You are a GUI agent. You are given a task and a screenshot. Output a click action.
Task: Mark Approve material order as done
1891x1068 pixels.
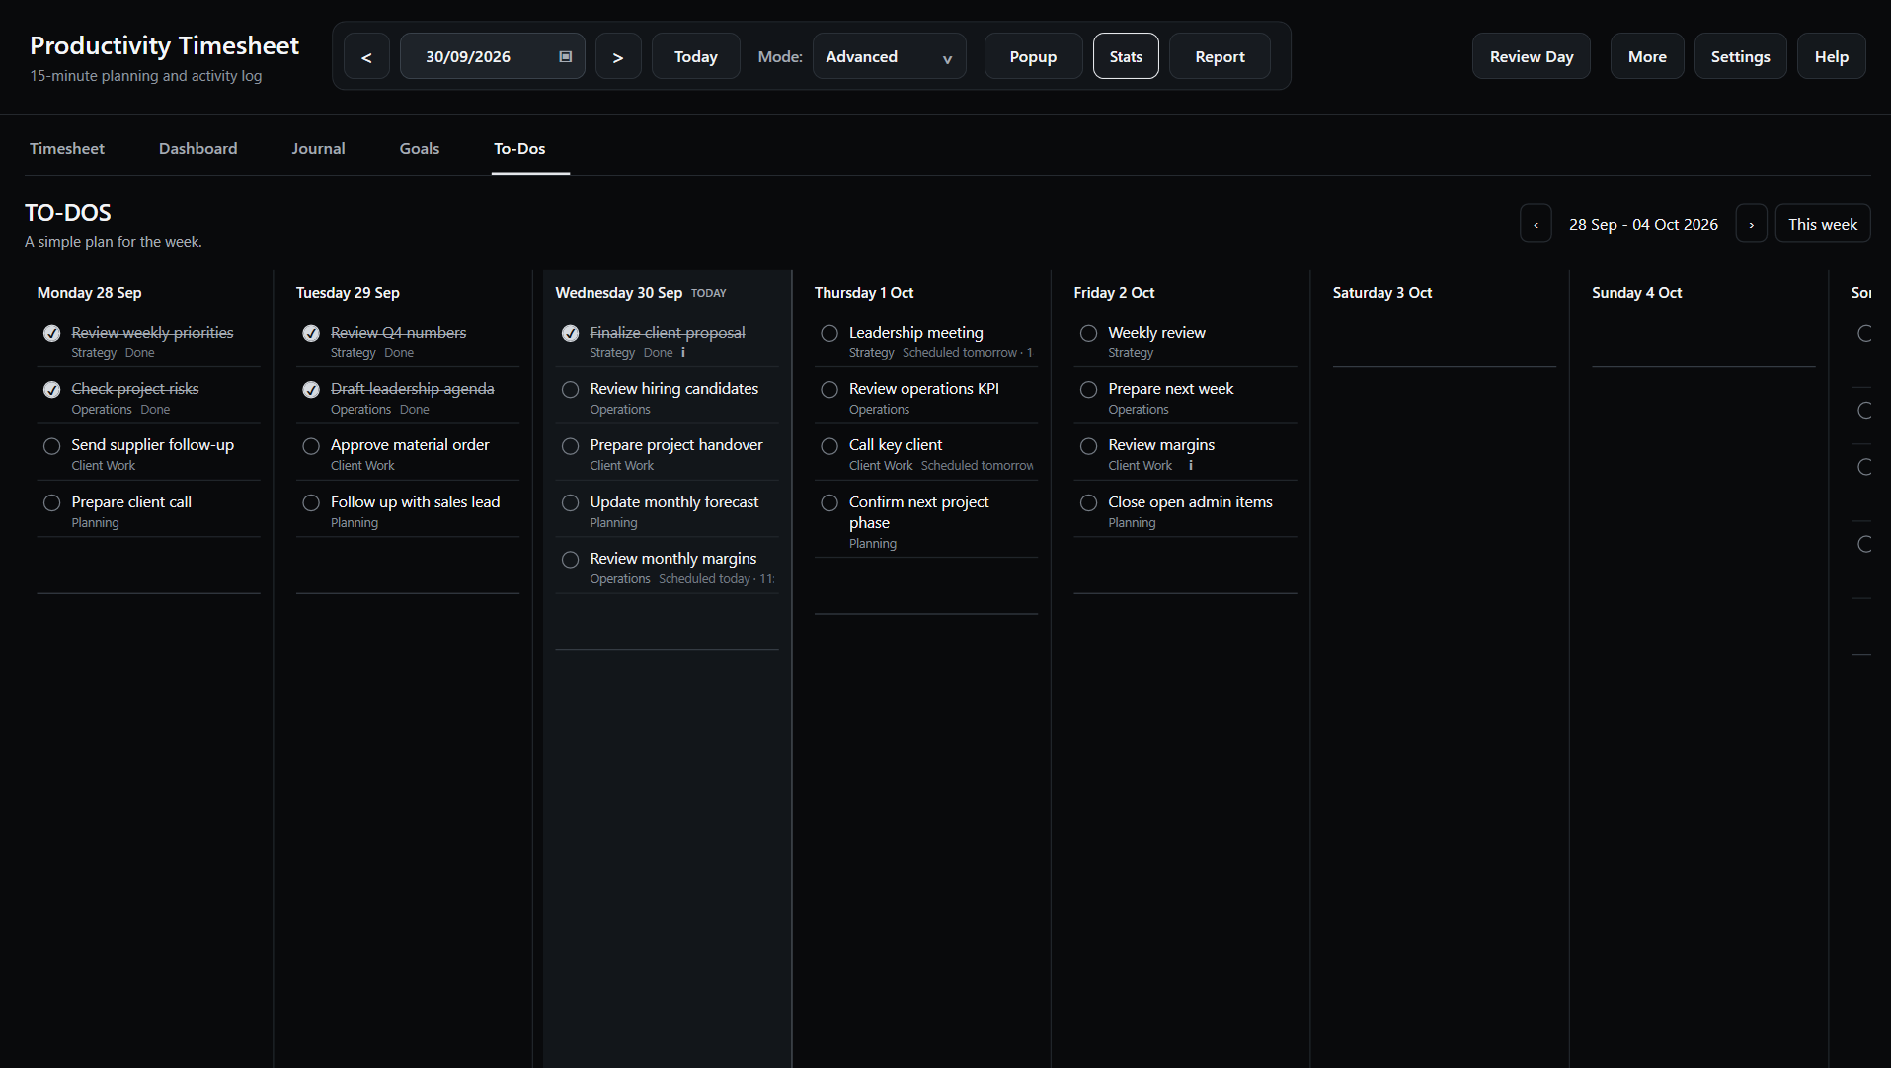(x=311, y=446)
